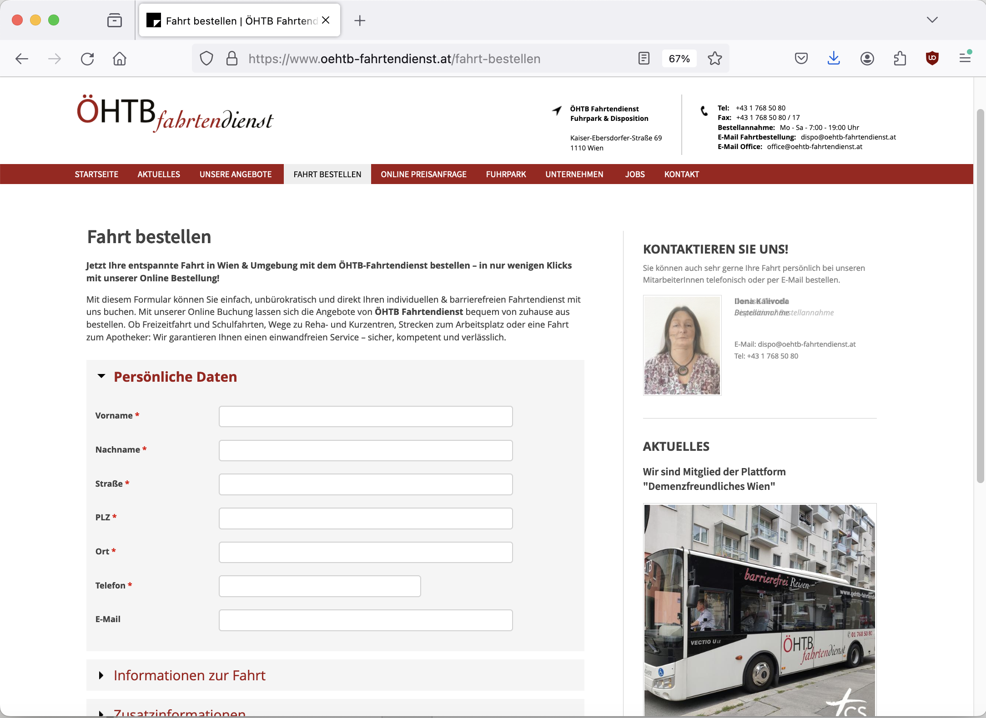Open the Reader View icon in address bar
This screenshot has width=986, height=718.
pos(644,59)
